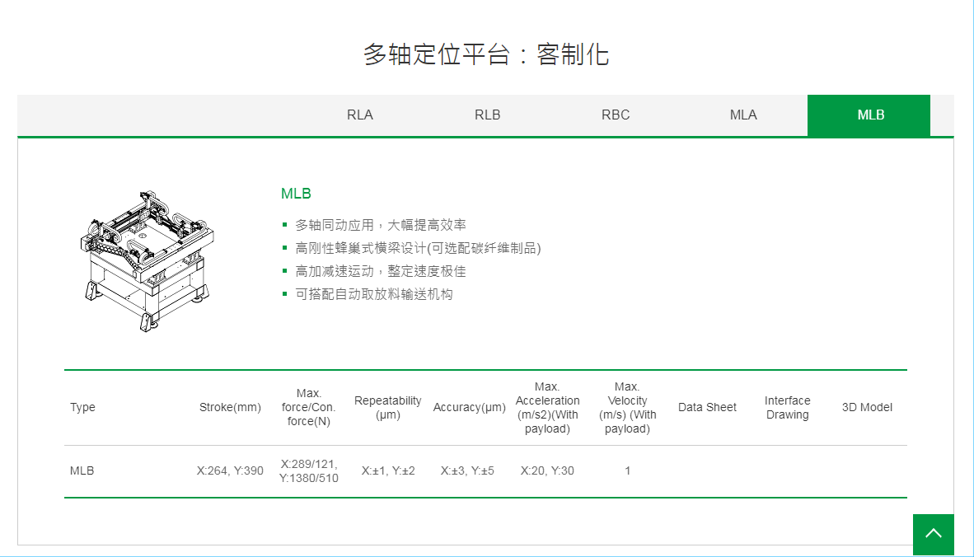The image size is (974, 557).
Task: Select the MLB cell in the Type column
Action: 82,471
